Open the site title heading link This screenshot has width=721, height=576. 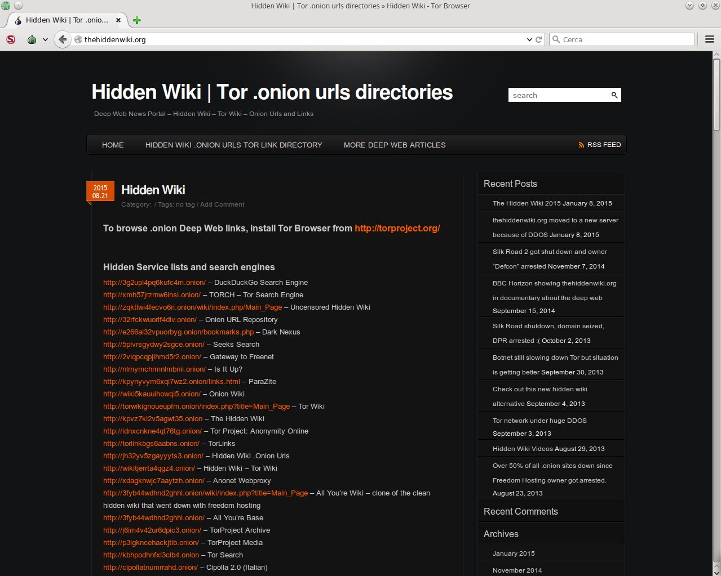(272, 92)
